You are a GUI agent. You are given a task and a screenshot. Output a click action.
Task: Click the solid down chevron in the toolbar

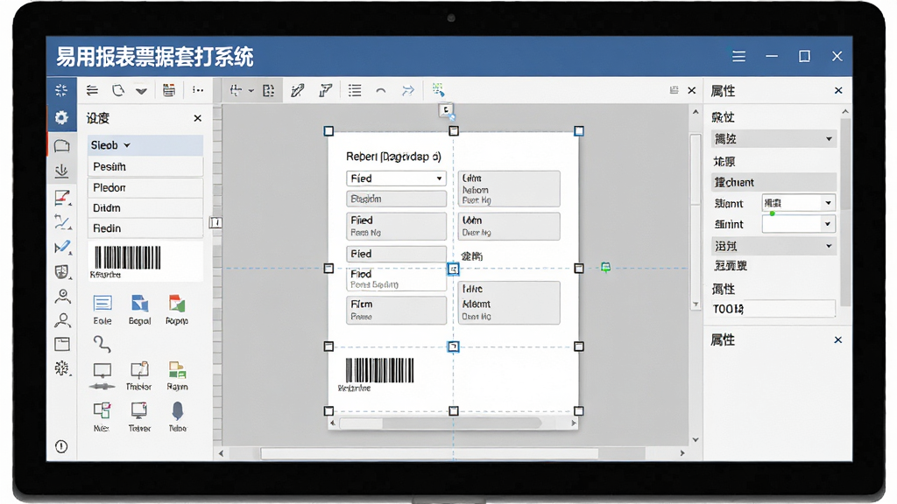(141, 91)
